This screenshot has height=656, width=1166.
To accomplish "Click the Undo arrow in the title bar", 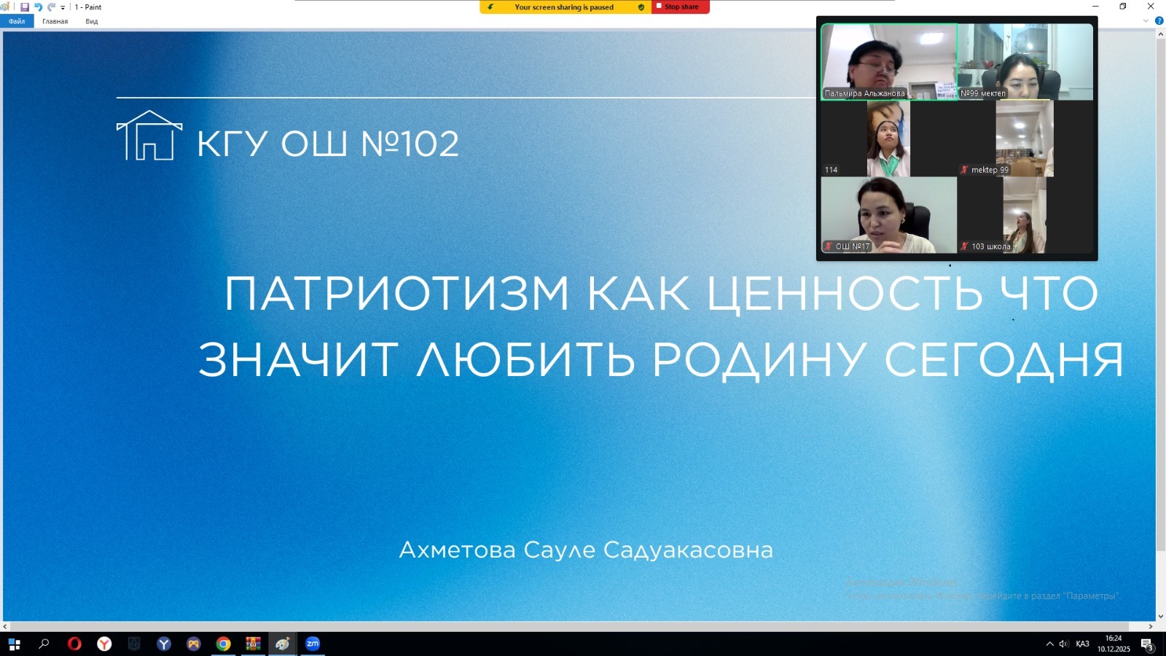I will coord(38,7).
